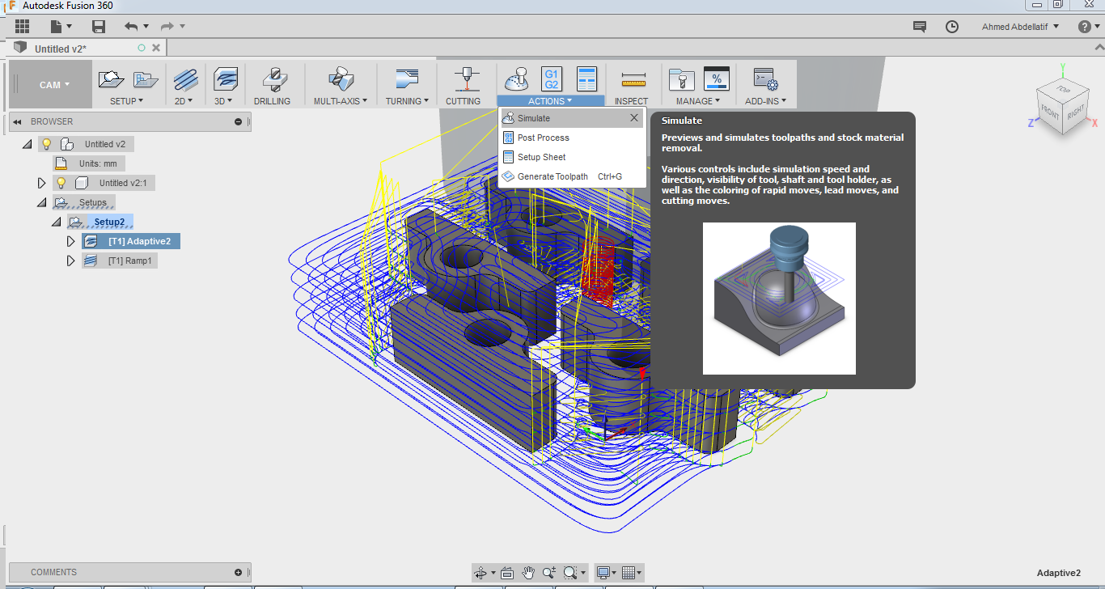
Task: Open the Help question mark menu
Action: pos(1088,27)
